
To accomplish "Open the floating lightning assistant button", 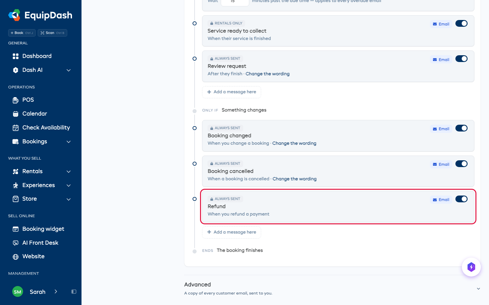I will tap(471, 267).
